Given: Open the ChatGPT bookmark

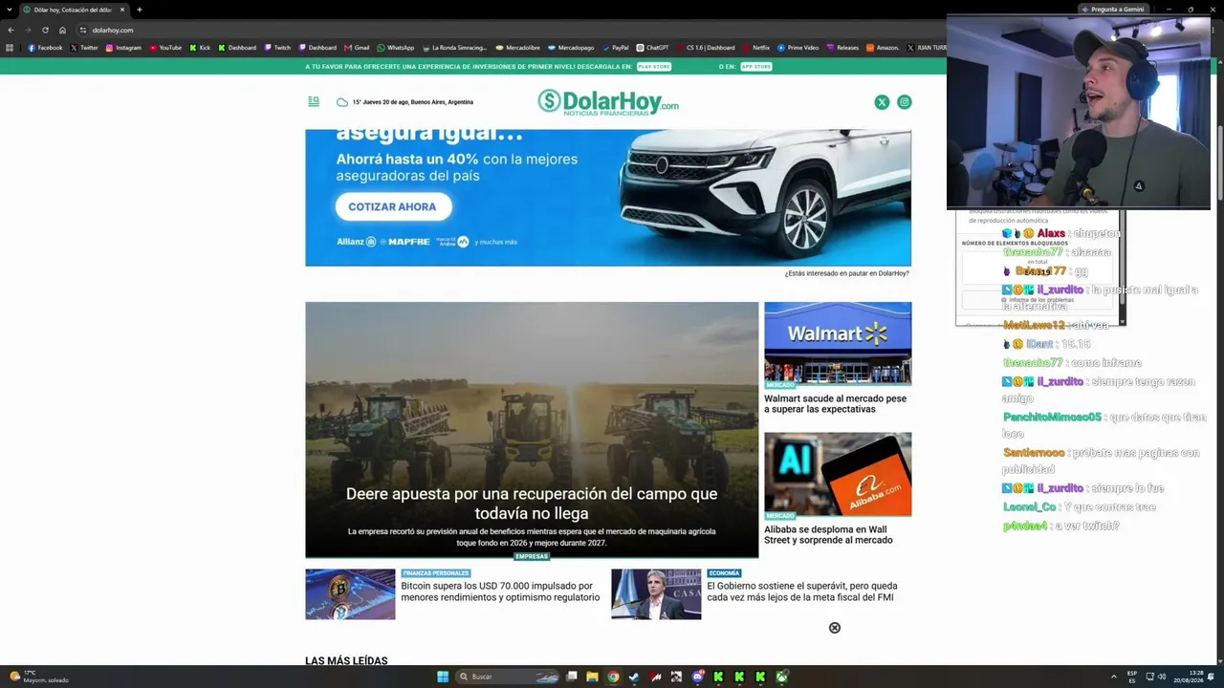Looking at the screenshot, I should pyautogui.click(x=653, y=48).
